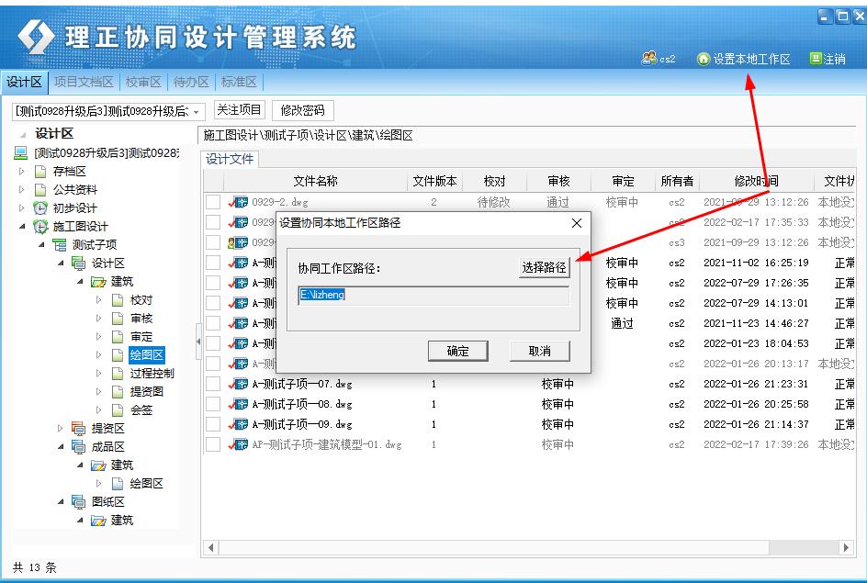Click the horizontal scrollbar right arrow
The width and height of the screenshot is (867, 583).
847,547
